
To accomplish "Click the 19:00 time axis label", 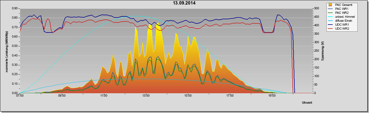I will click(272, 95).
